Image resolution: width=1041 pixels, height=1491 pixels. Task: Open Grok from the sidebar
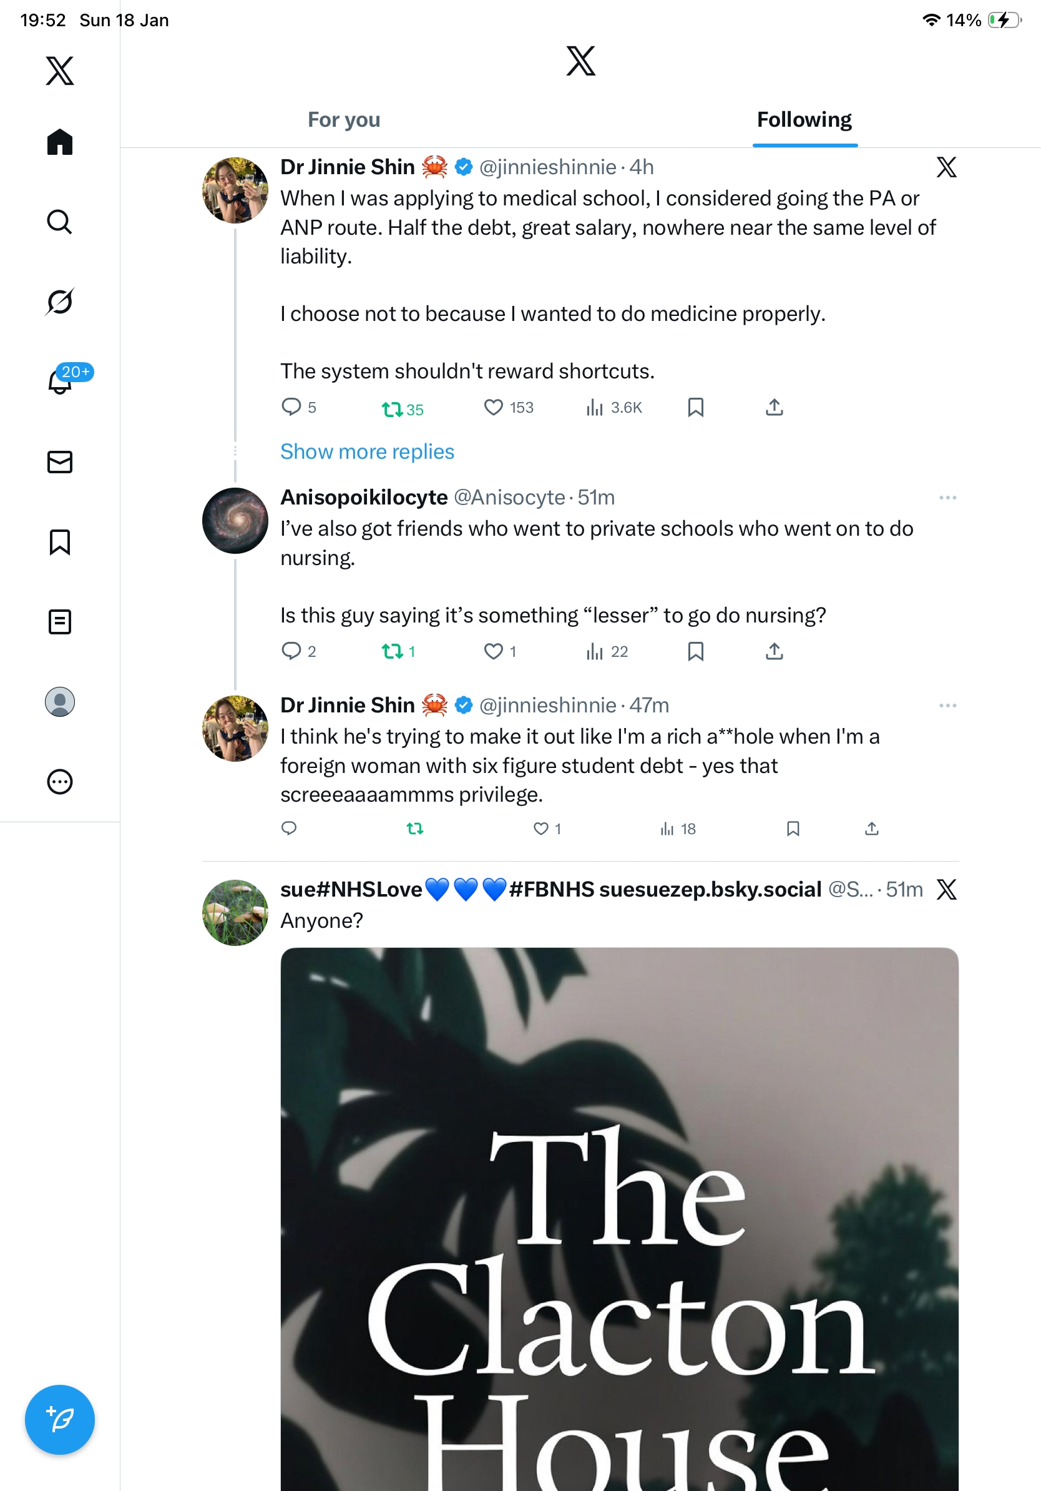(60, 302)
